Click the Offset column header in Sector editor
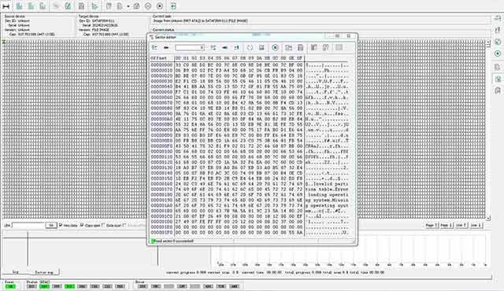 point(159,58)
